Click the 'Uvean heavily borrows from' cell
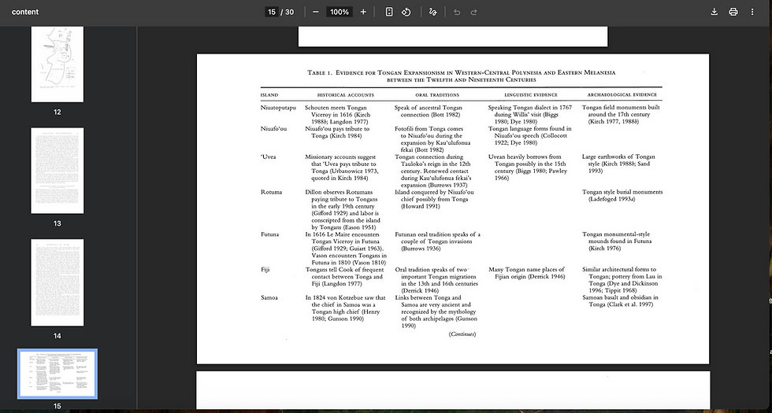The height and width of the screenshot is (413, 772). (x=527, y=167)
